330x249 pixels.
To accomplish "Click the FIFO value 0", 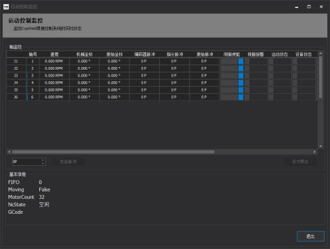I will 40,182.
